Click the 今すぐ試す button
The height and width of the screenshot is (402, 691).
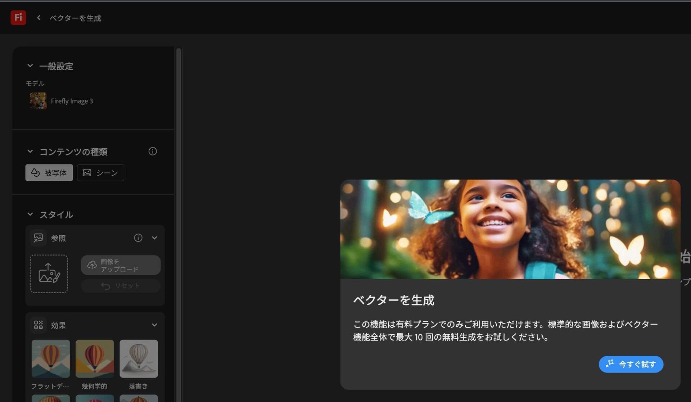point(631,364)
